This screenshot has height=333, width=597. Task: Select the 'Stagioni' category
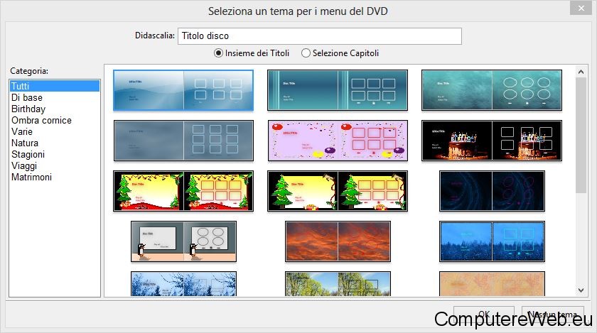point(55,155)
